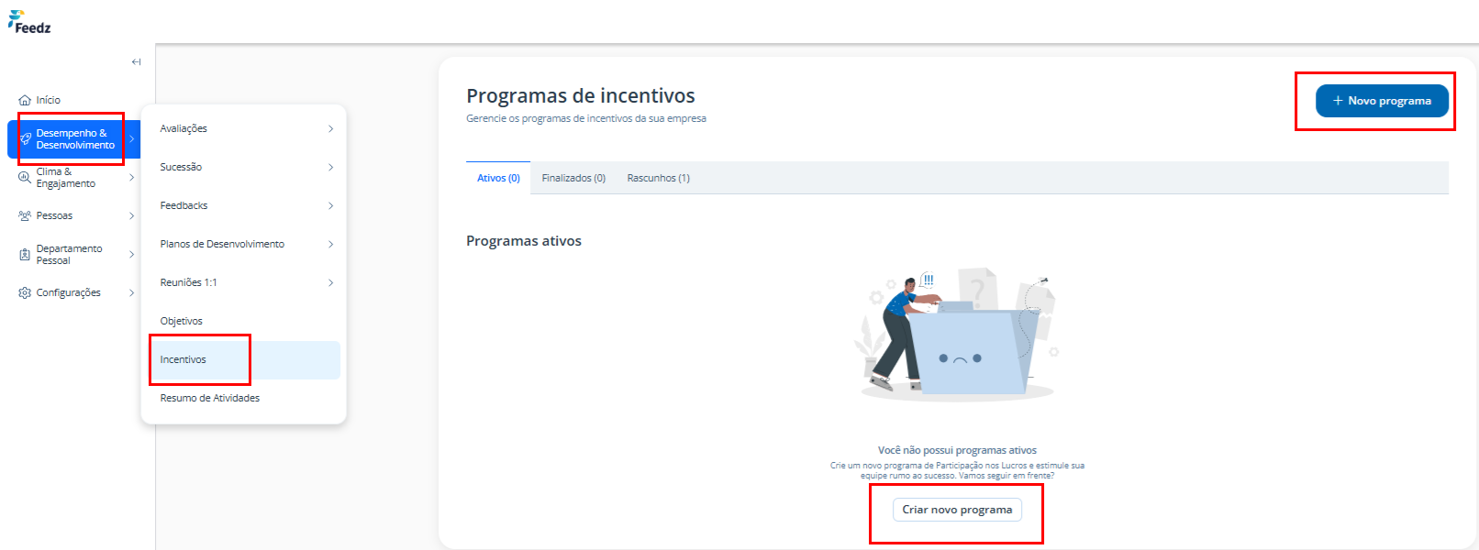Click the Início home icon
The image size is (1479, 550).
click(x=25, y=101)
